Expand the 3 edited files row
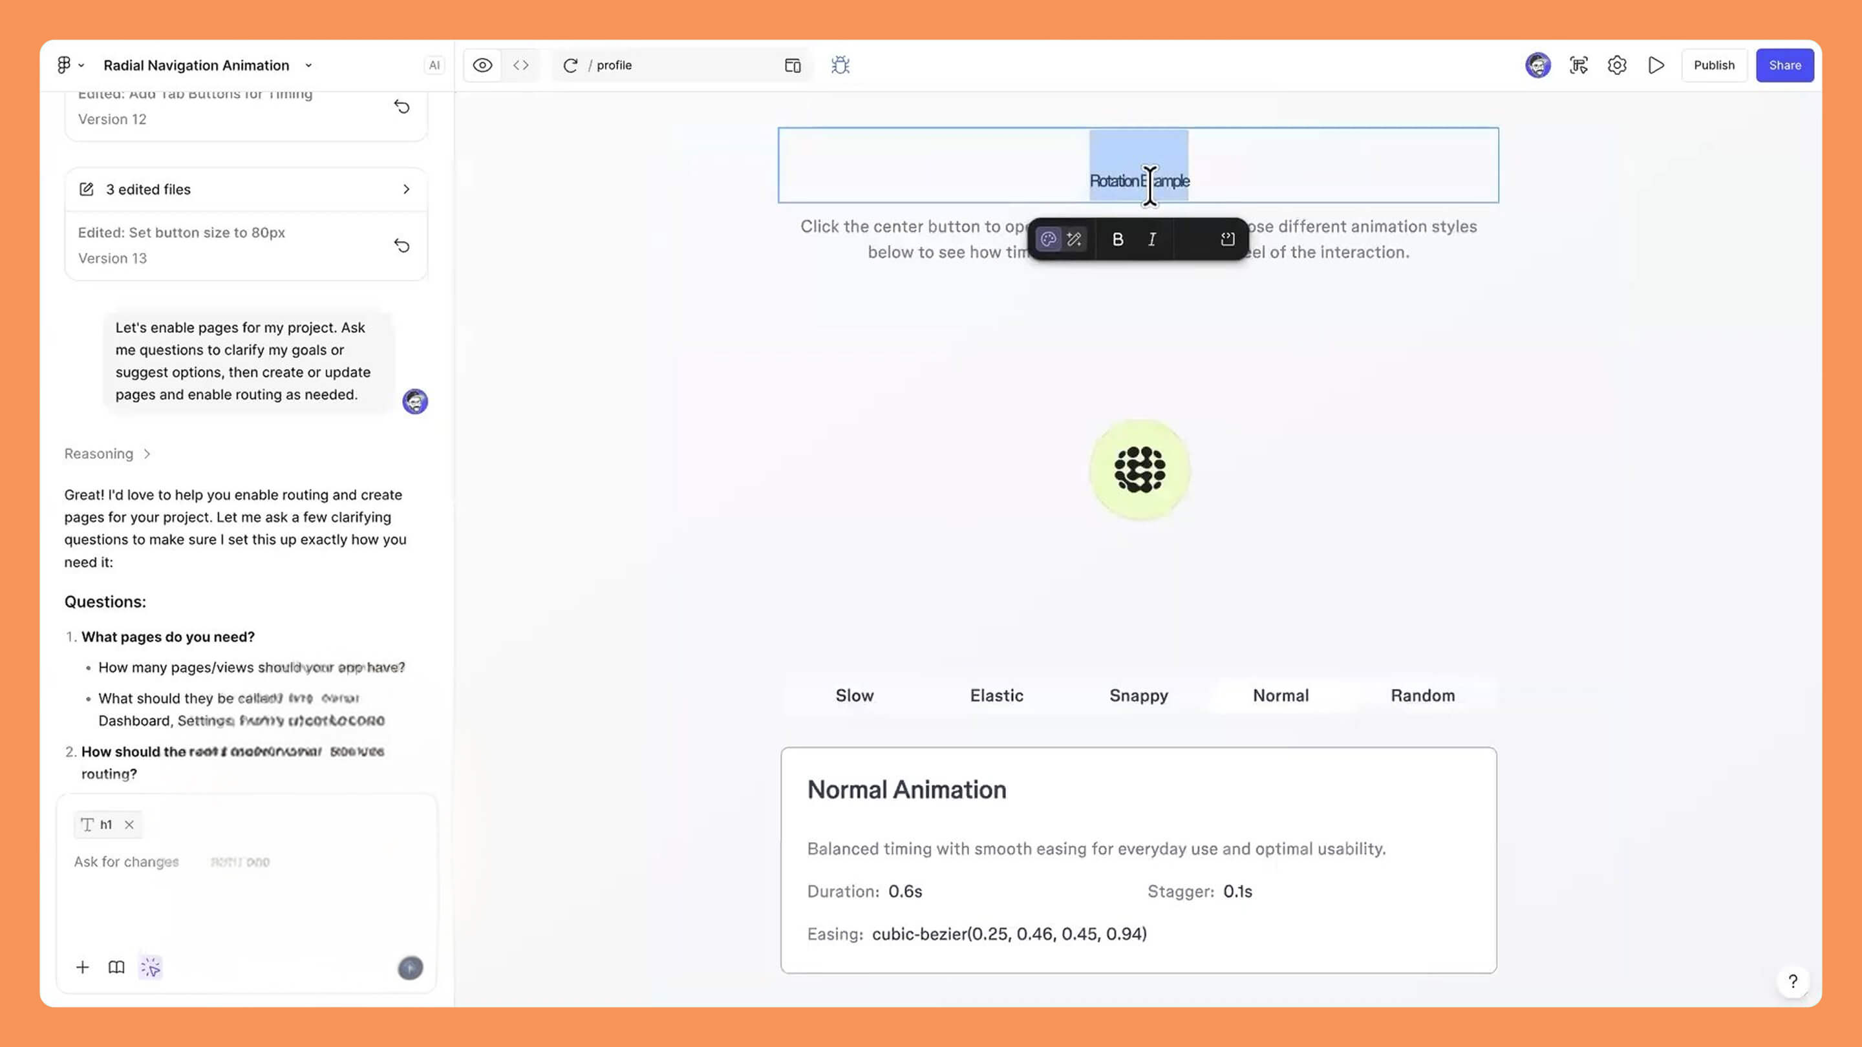The width and height of the screenshot is (1862, 1047). tap(246, 189)
